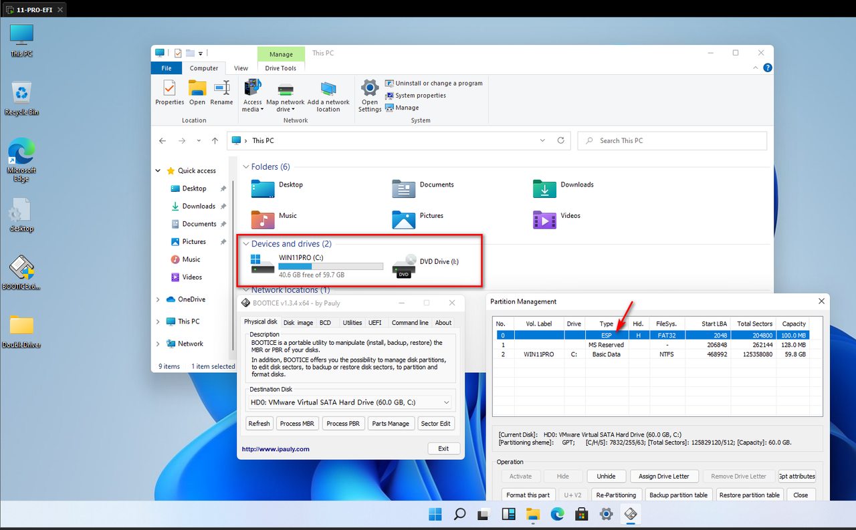Select DVD Drive (I:)
The width and height of the screenshot is (856, 530).
coord(426,265)
